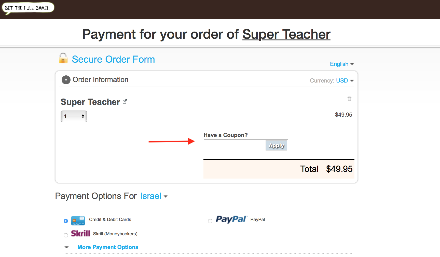The image size is (440, 257).
Task: Open the Super Teacher link in the heading
Action: coord(286,34)
